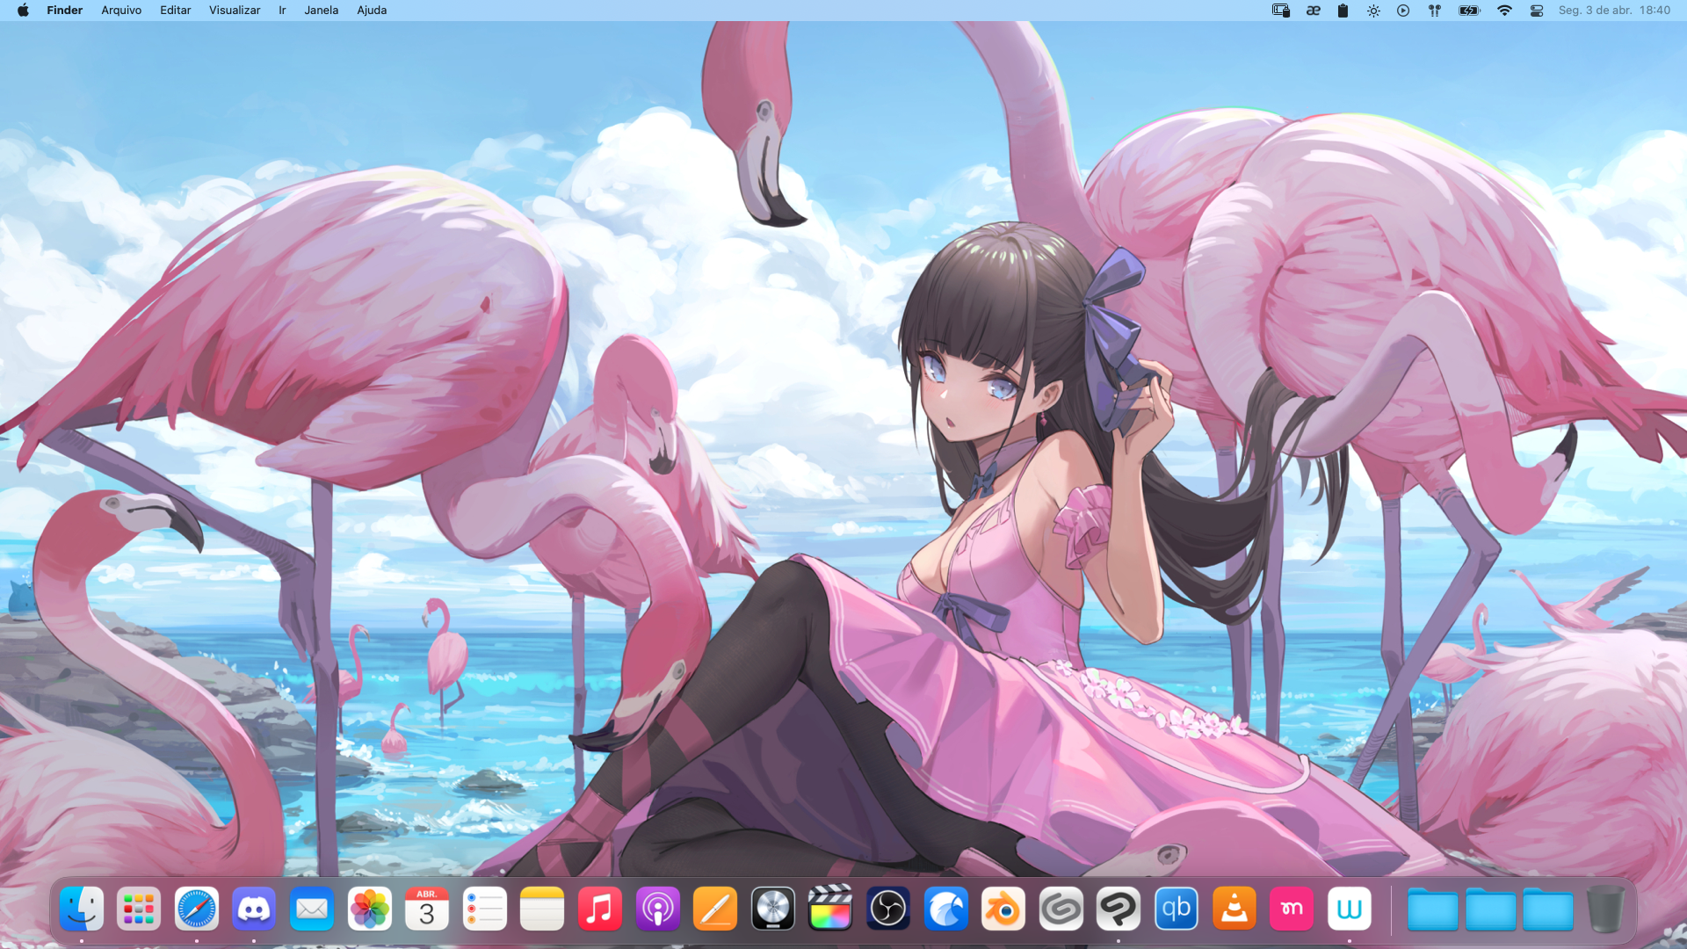Expand the battery status menu
The width and height of the screenshot is (1687, 949).
coord(1469,11)
